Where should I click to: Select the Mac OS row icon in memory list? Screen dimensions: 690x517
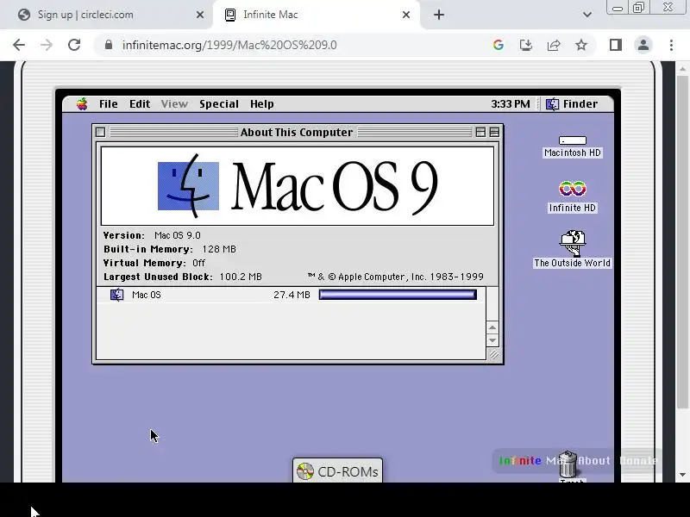point(116,295)
